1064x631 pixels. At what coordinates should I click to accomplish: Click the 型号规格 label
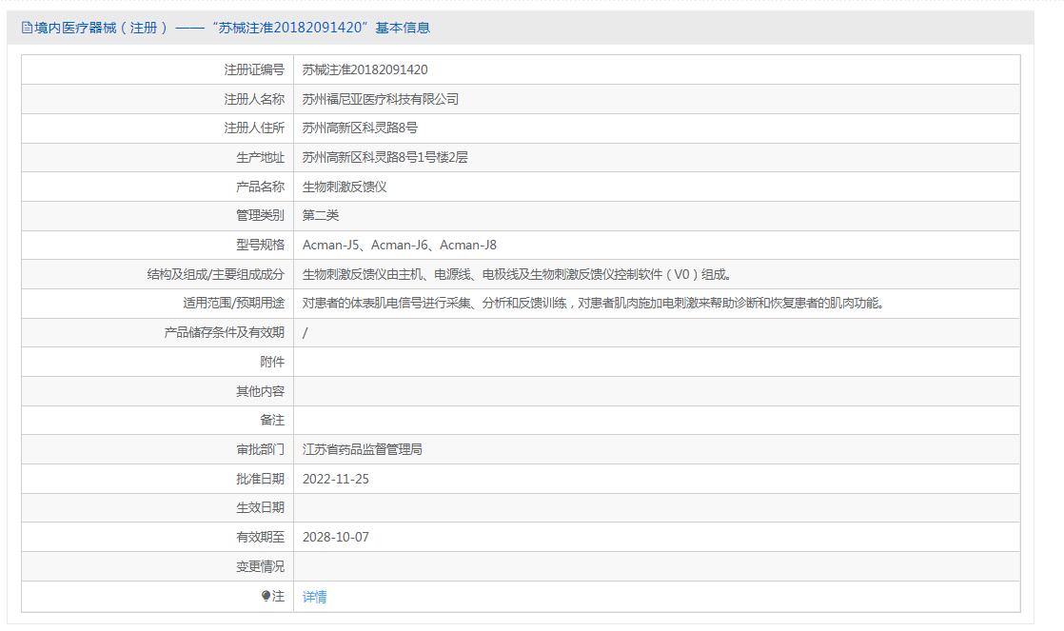[261, 245]
